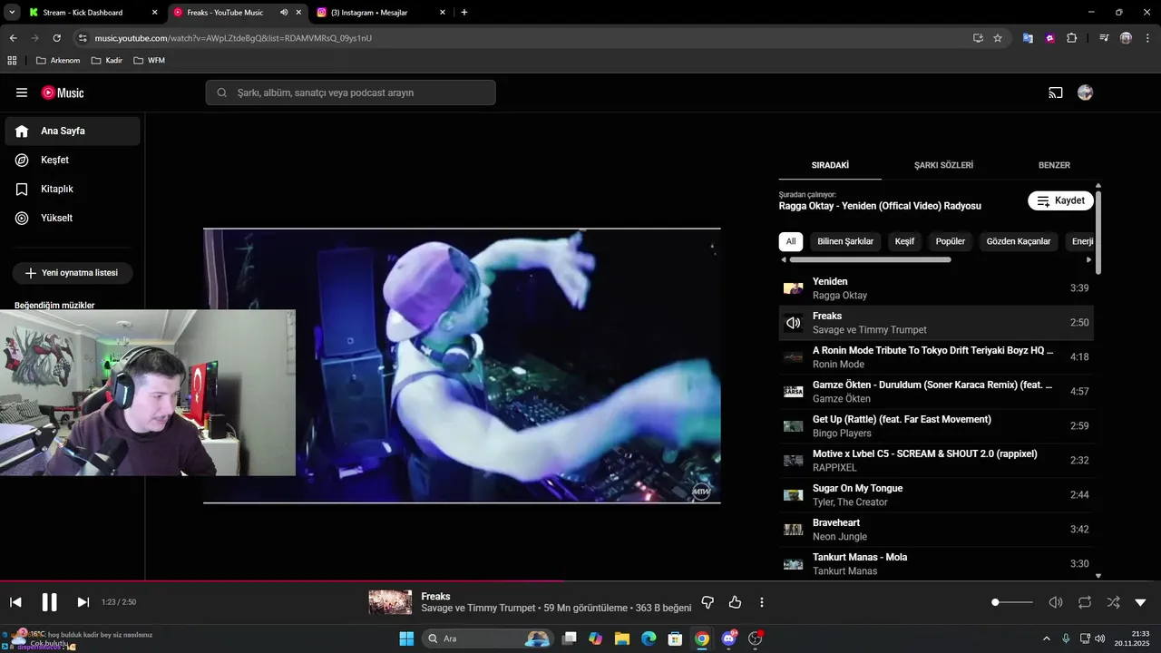The image size is (1161, 653).
Task: Select the All filter chip
Action: tap(791, 241)
